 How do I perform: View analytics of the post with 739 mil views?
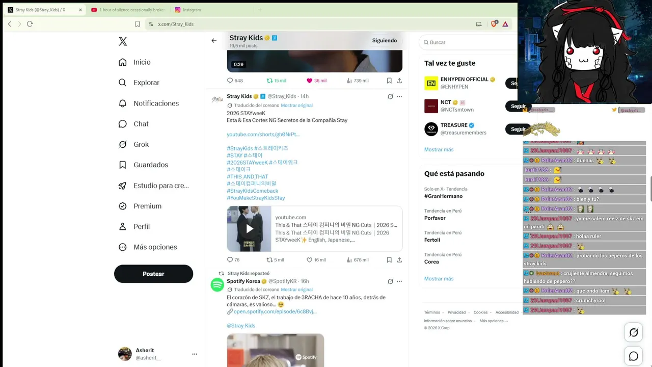(357, 81)
